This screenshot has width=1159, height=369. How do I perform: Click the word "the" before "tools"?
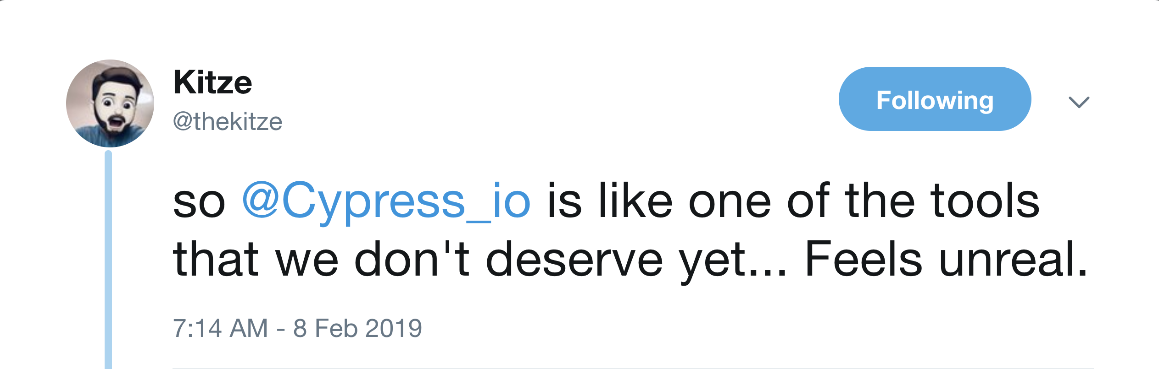click(x=880, y=201)
